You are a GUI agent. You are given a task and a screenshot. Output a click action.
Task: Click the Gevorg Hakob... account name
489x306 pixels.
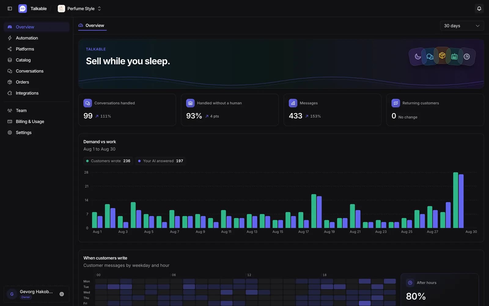coord(36,292)
